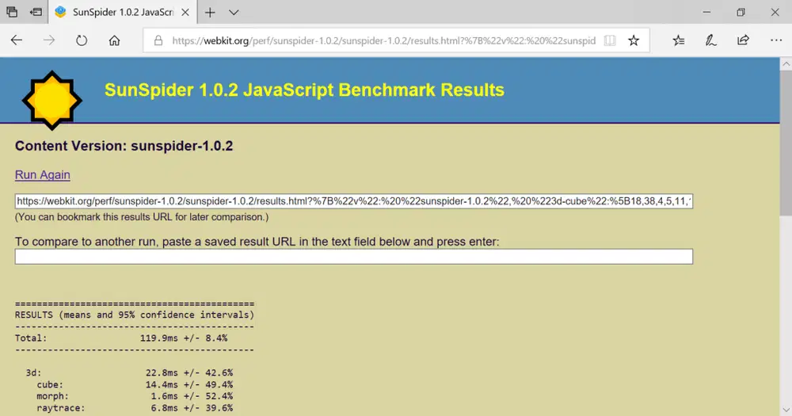Click the scrollbar down arrow
This screenshot has height=416, width=792.
coord(786,410)
